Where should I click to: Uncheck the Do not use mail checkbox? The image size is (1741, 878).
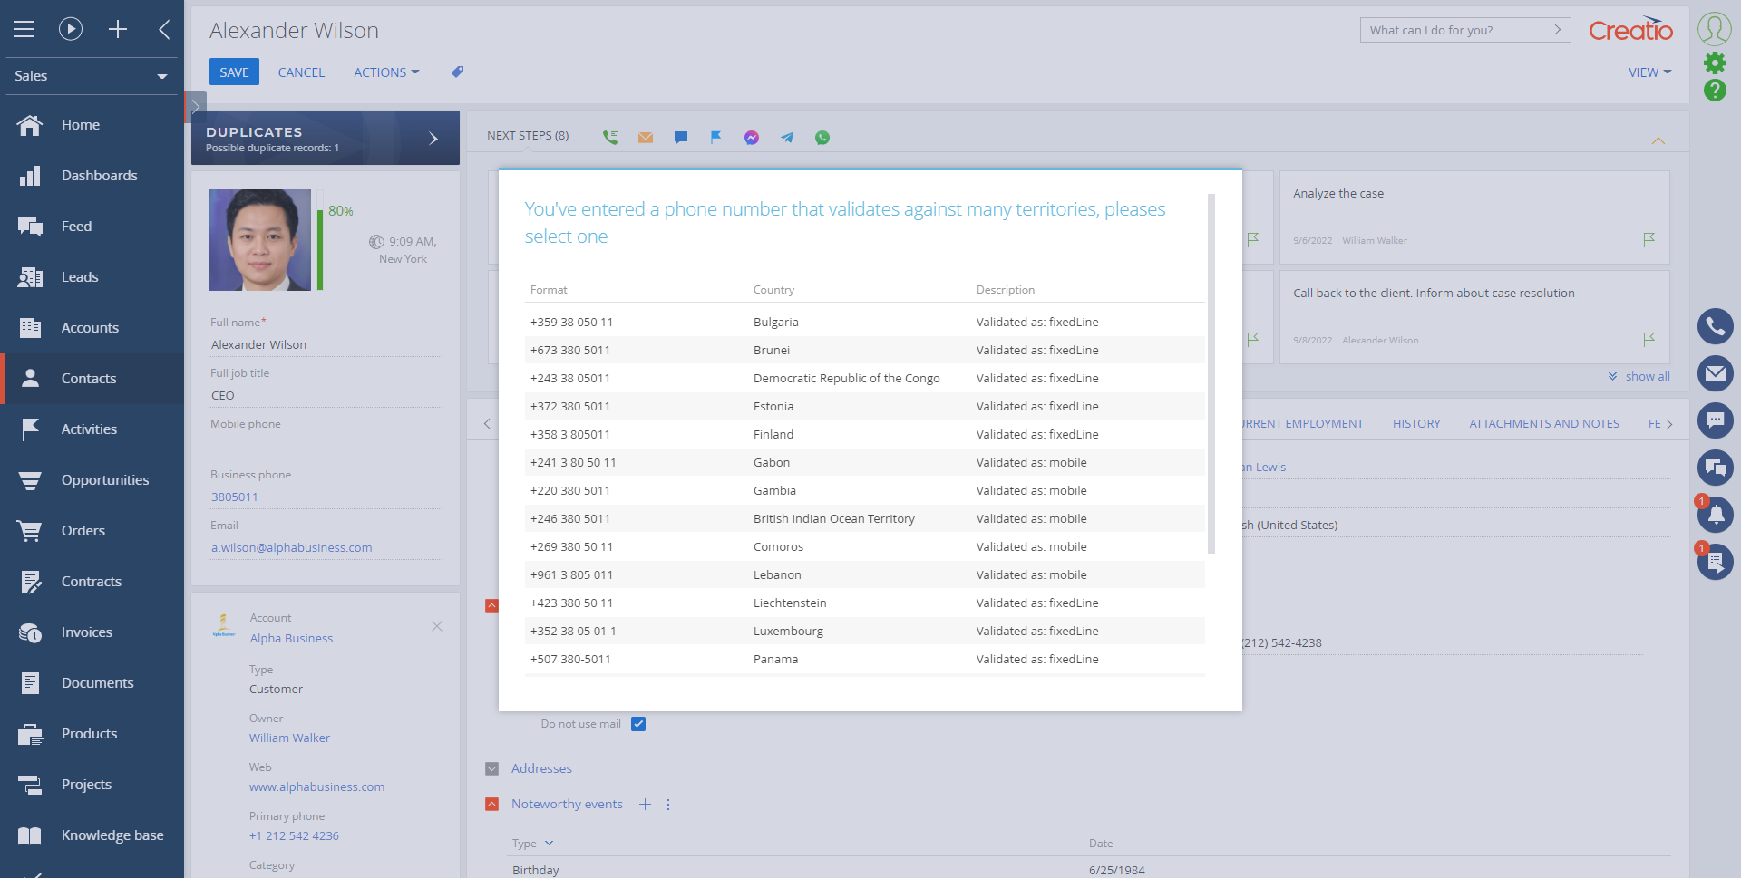[x=638, y=723]
